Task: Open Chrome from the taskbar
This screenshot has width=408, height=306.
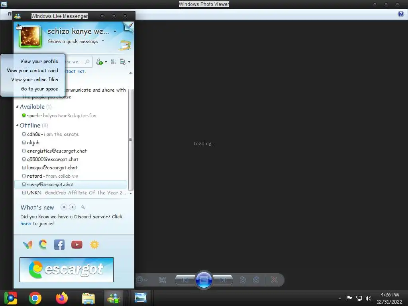Action: 35,298
